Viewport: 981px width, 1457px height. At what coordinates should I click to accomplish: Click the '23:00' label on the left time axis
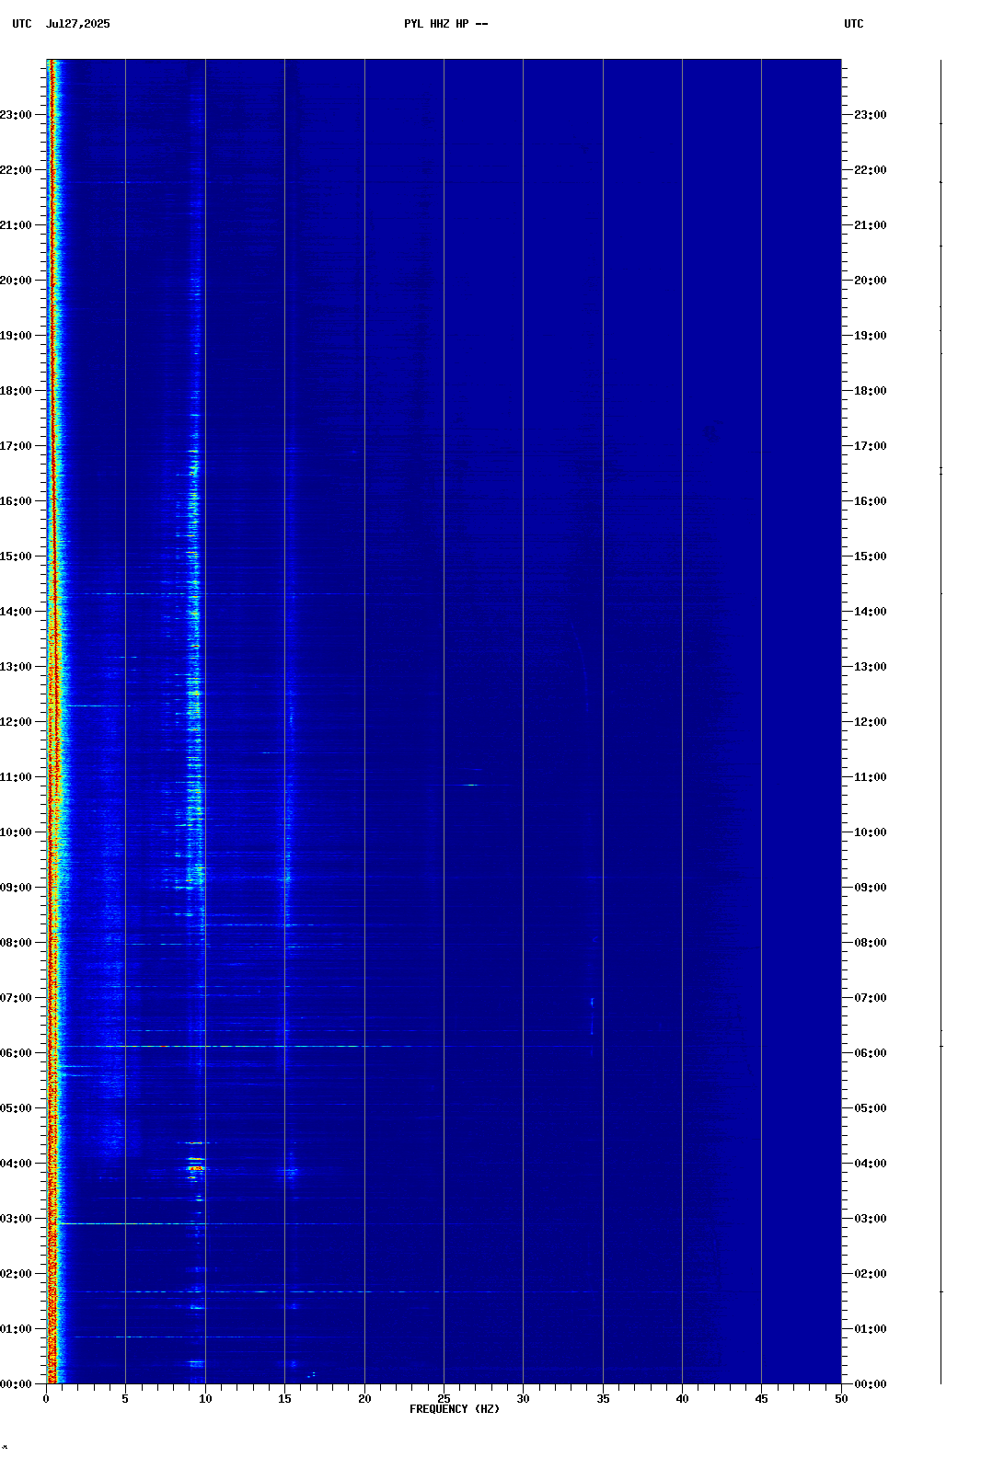16,115
